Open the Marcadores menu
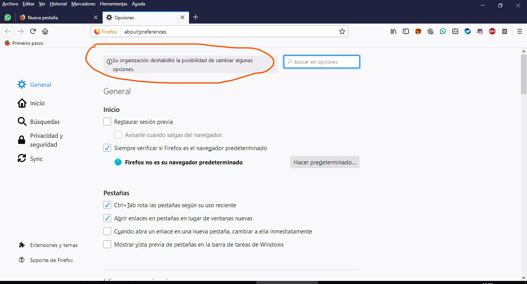This screenshot has width=527, height=284. [x=83, y=4]
